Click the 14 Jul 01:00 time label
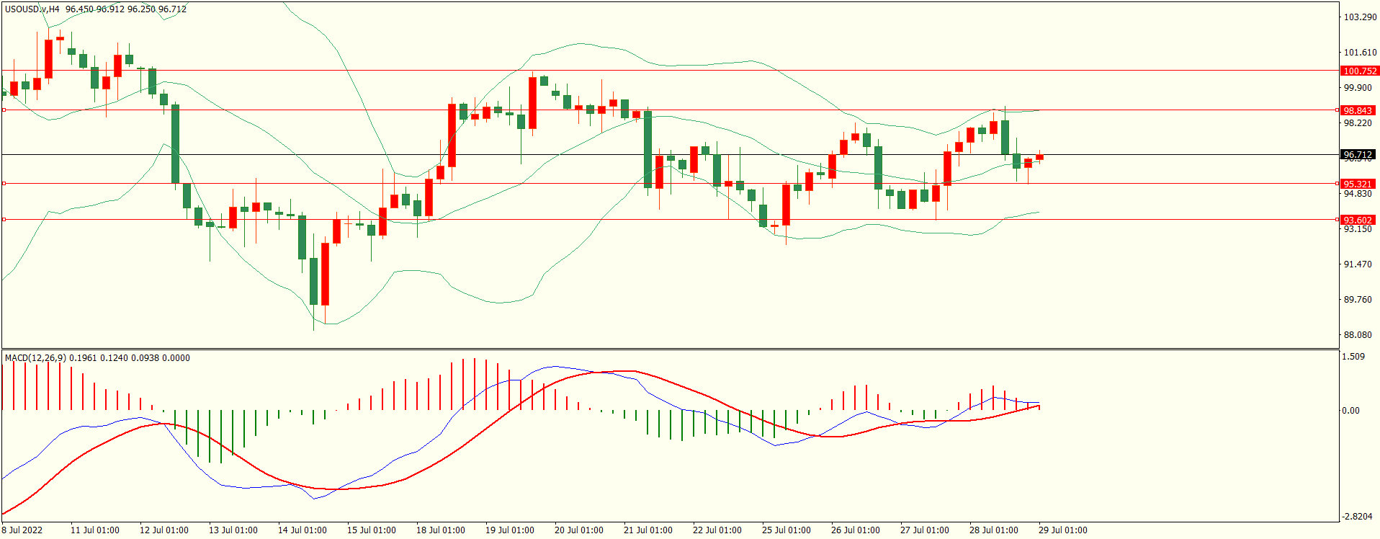1380x539 pixels. 302,530
